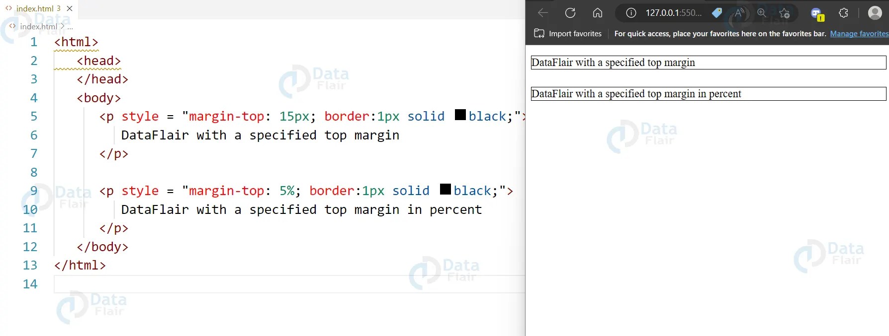Open the browser profile avatar
Viewport: 889px width, 336px height.
875,13
